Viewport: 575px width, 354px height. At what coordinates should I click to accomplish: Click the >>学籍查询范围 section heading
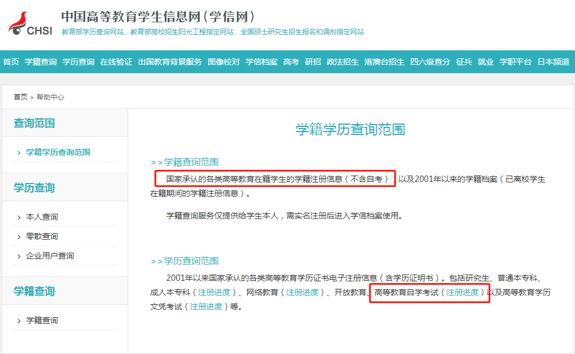pyautogui.click(x=185, y=162)
